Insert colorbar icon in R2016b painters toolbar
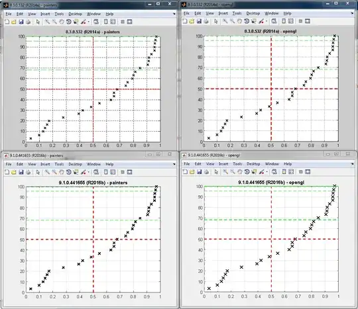 [x=105, y=172]
